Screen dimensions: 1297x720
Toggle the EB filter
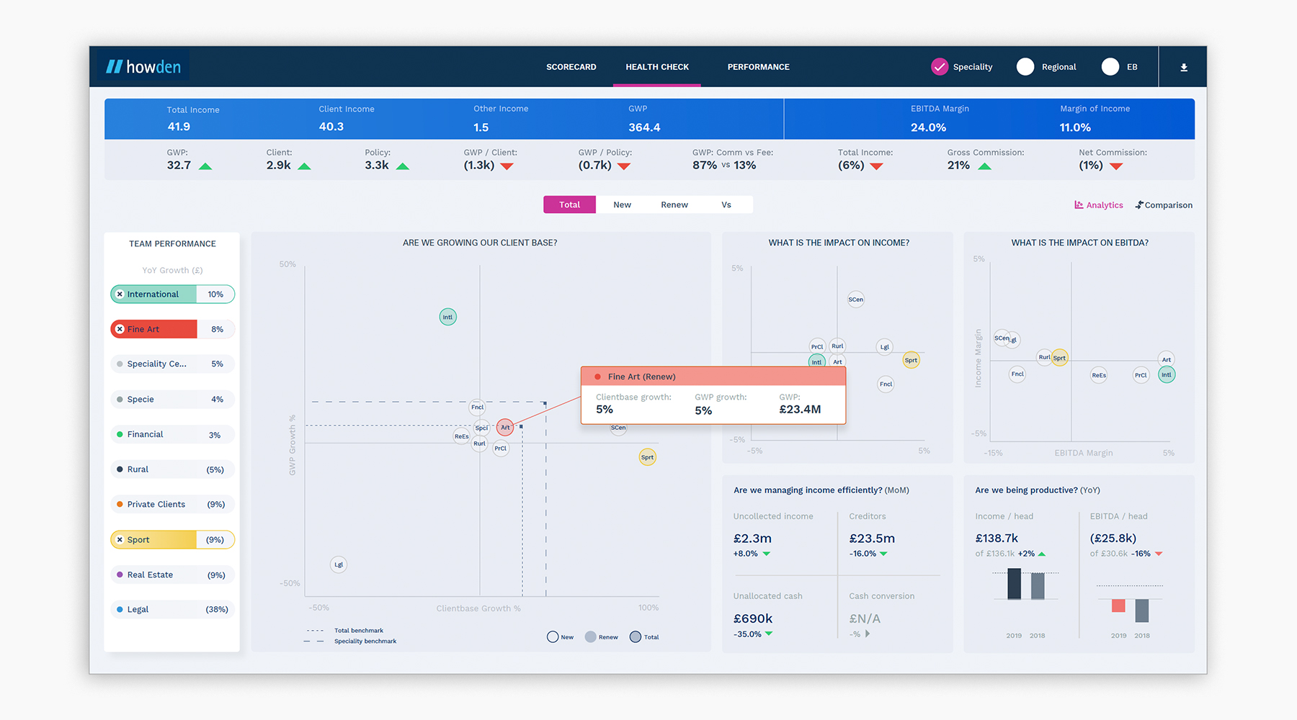[1110, 67]
